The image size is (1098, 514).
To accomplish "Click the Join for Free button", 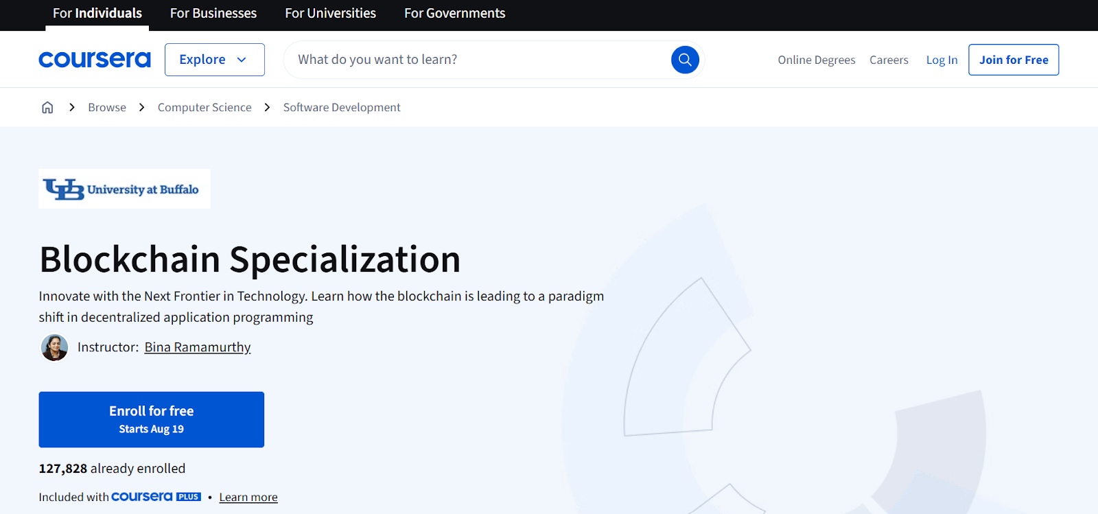I will pos(1014,60).
